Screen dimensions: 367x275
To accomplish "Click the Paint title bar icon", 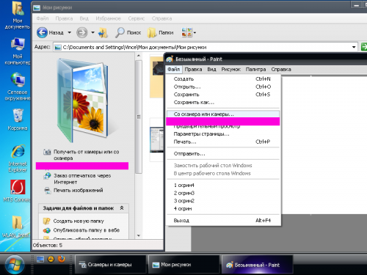I will (x=170, y=59).
